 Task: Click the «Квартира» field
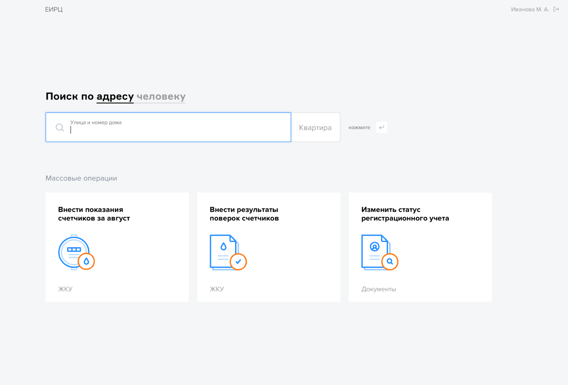[x=316, y=127]
